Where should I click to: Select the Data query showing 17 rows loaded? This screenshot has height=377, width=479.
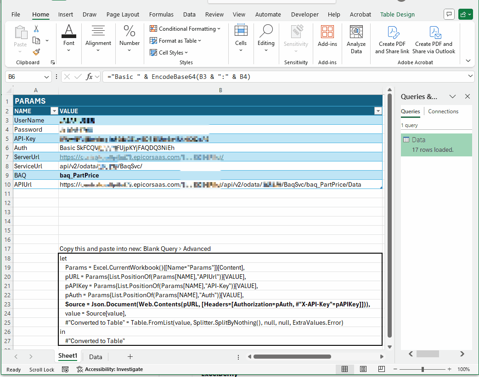pos(435,144)
